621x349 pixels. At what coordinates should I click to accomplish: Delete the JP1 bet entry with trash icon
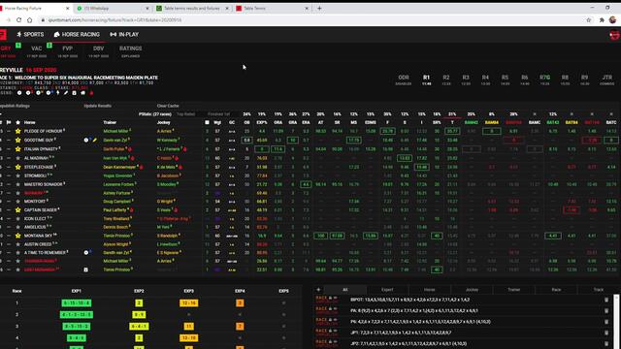click(x=606, y=333)
